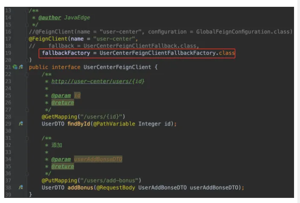The width and height of the screenshot is (300, 203).
Task: Click the UserCenterFeignClient interface name
Action: tap(117, 67)
